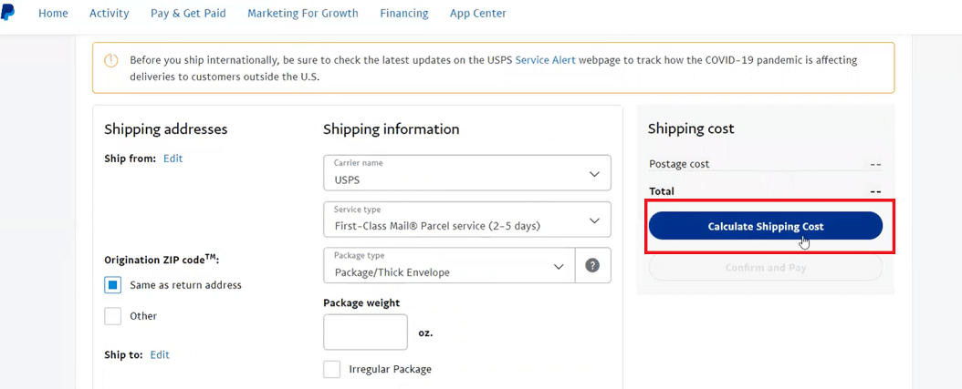Open the Home menu item
Image resolution: width=962 pixels, height=389 pixels.
53,13
